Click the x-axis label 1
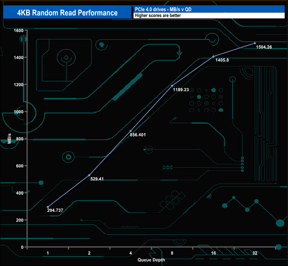The image size is (288, 266). pos(48,253)
